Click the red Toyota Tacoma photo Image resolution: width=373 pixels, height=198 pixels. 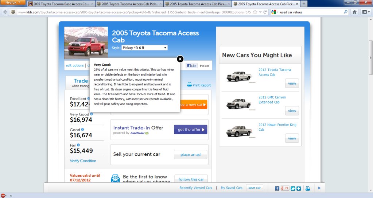[x=86, y=43]
